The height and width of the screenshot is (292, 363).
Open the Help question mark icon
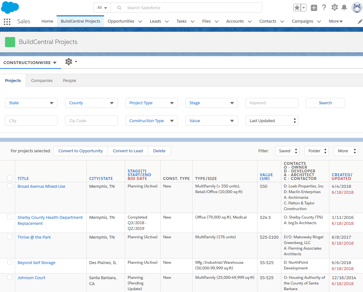coord(324,8)
